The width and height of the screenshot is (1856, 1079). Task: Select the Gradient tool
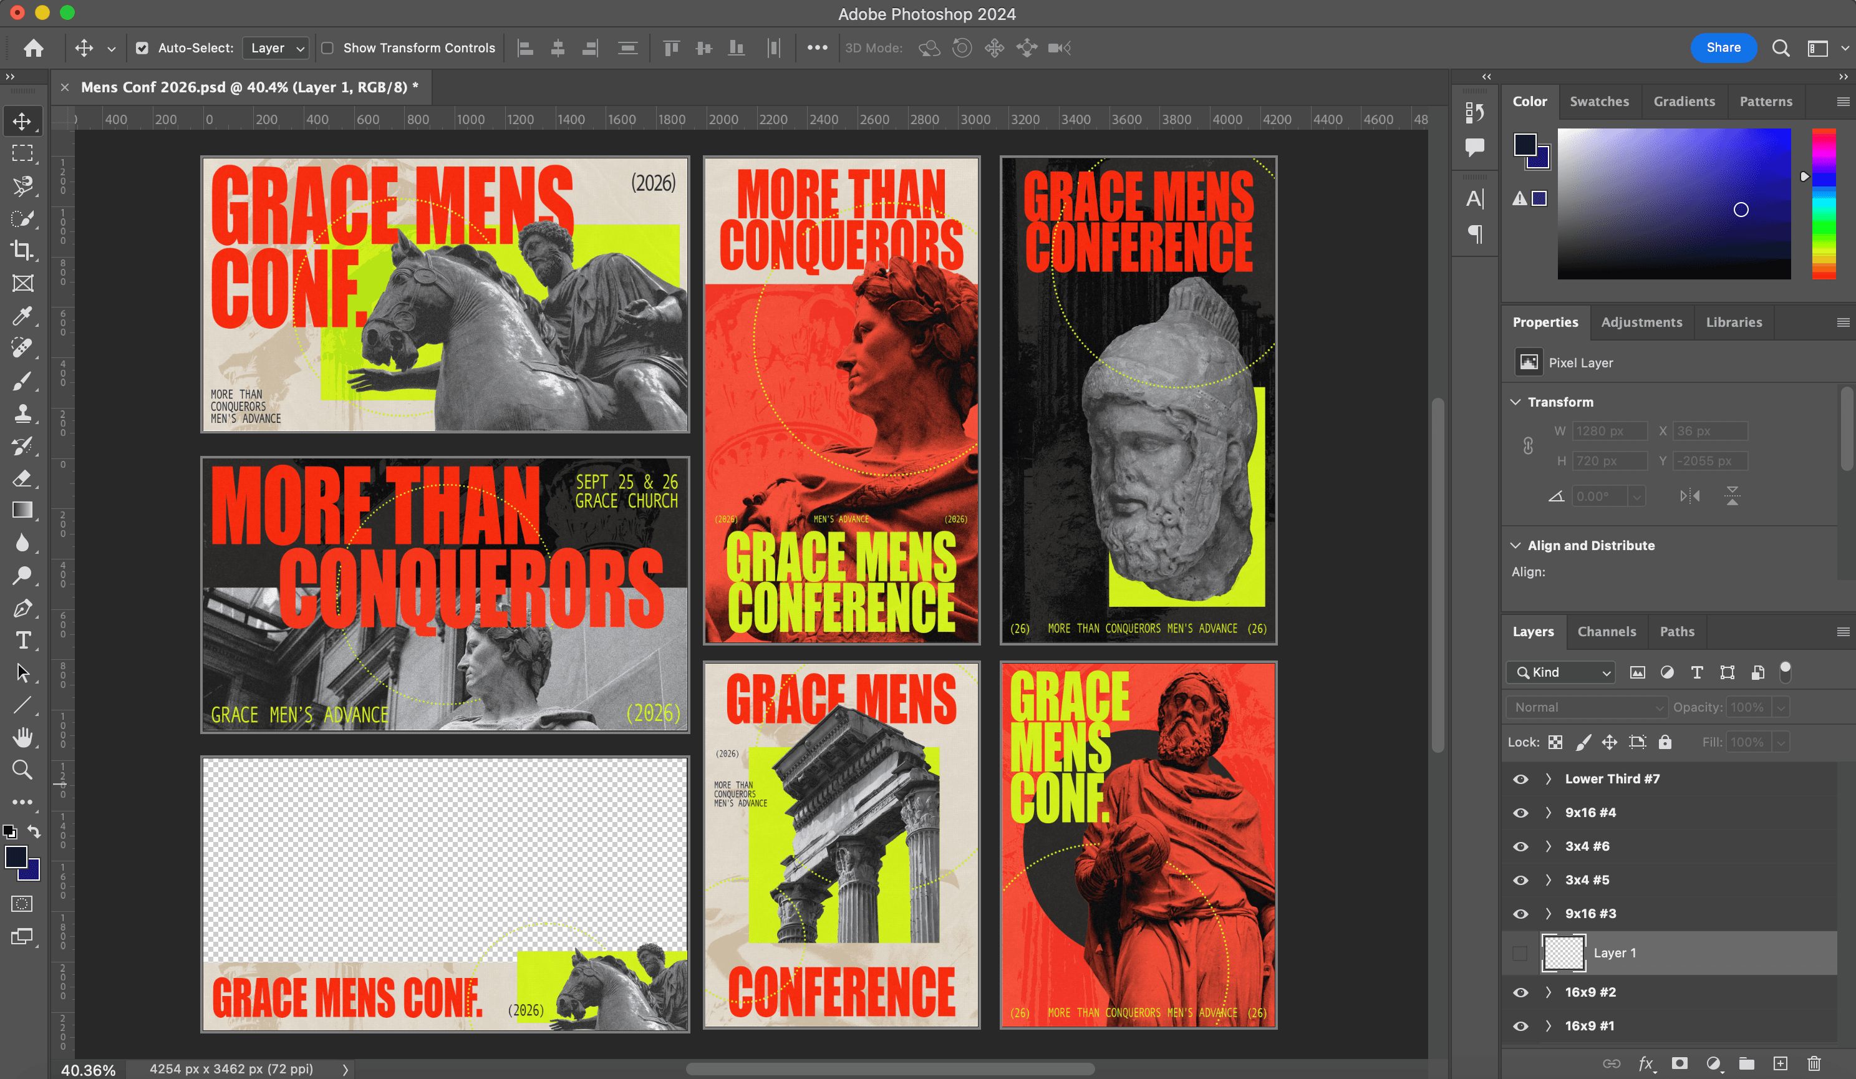coord(22,510)
